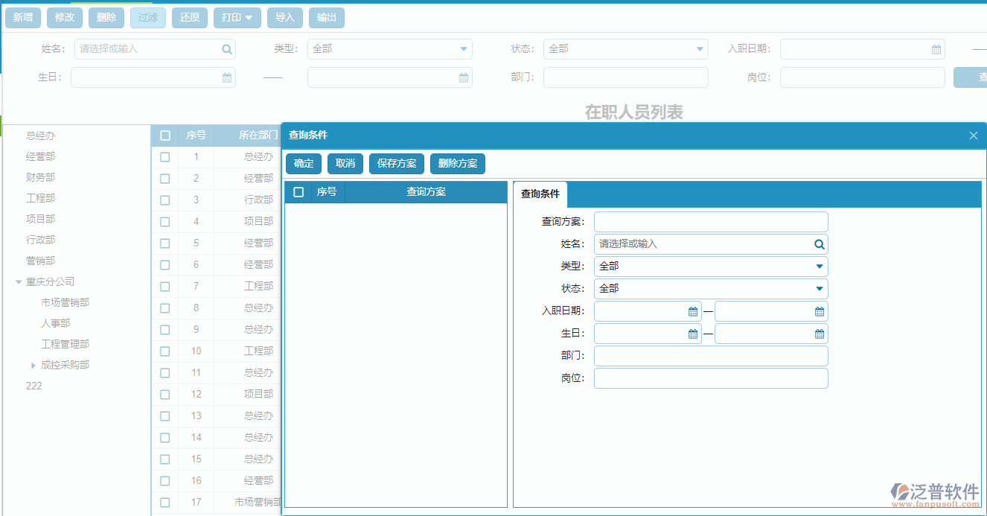This screenshot has width=987, height=516.
Task: Open the 状态 dropdown in the dialog
Action: point(820,288)
